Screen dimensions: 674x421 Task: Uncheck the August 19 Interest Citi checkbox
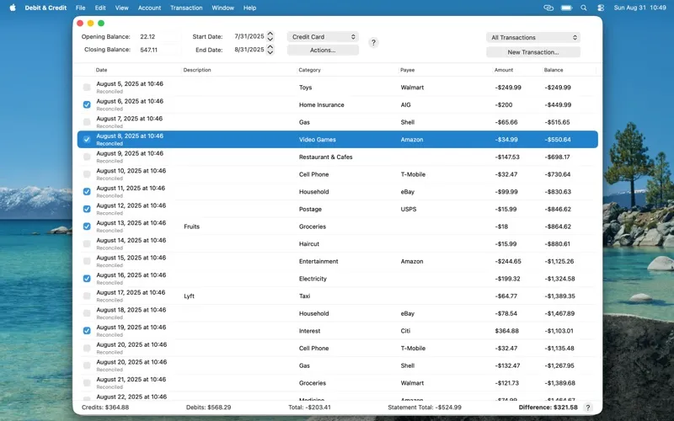[x=87, y=331]
